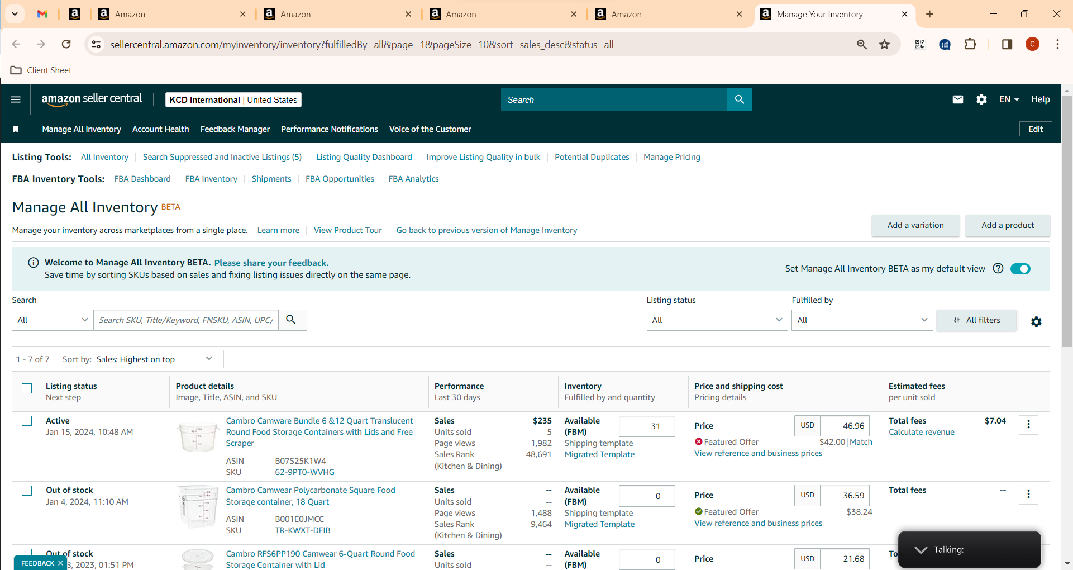1073x570 pixels.
Task: Click the browser reload icon
Action: click(x=66, y=44)
